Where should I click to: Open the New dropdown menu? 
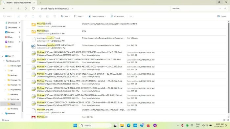pyautogui.click(x=8, y=16)
